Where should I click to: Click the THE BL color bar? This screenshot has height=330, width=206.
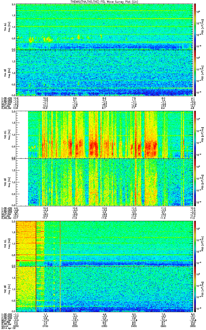(x=195, y=243)
